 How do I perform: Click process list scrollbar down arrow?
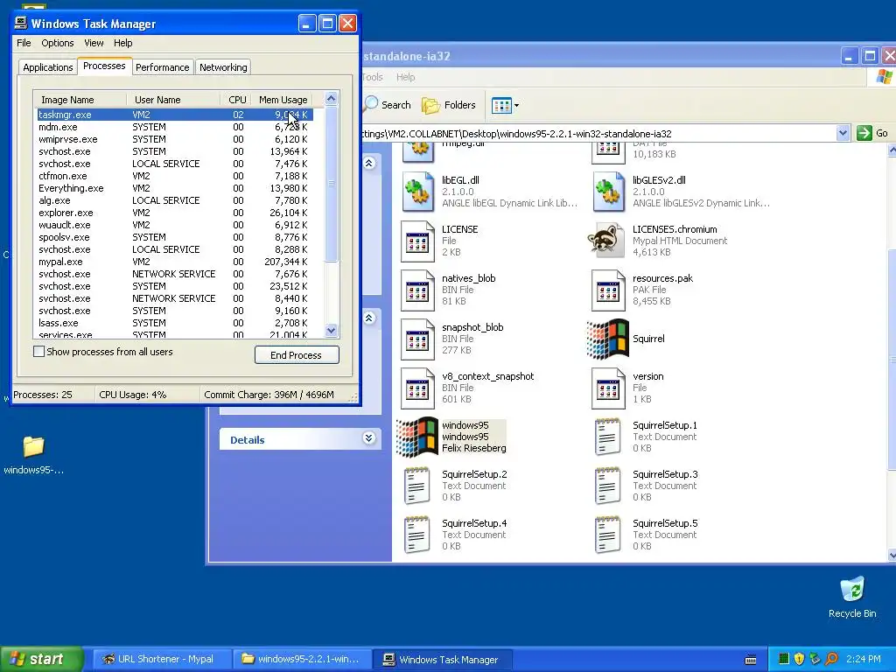pos(332,330)
